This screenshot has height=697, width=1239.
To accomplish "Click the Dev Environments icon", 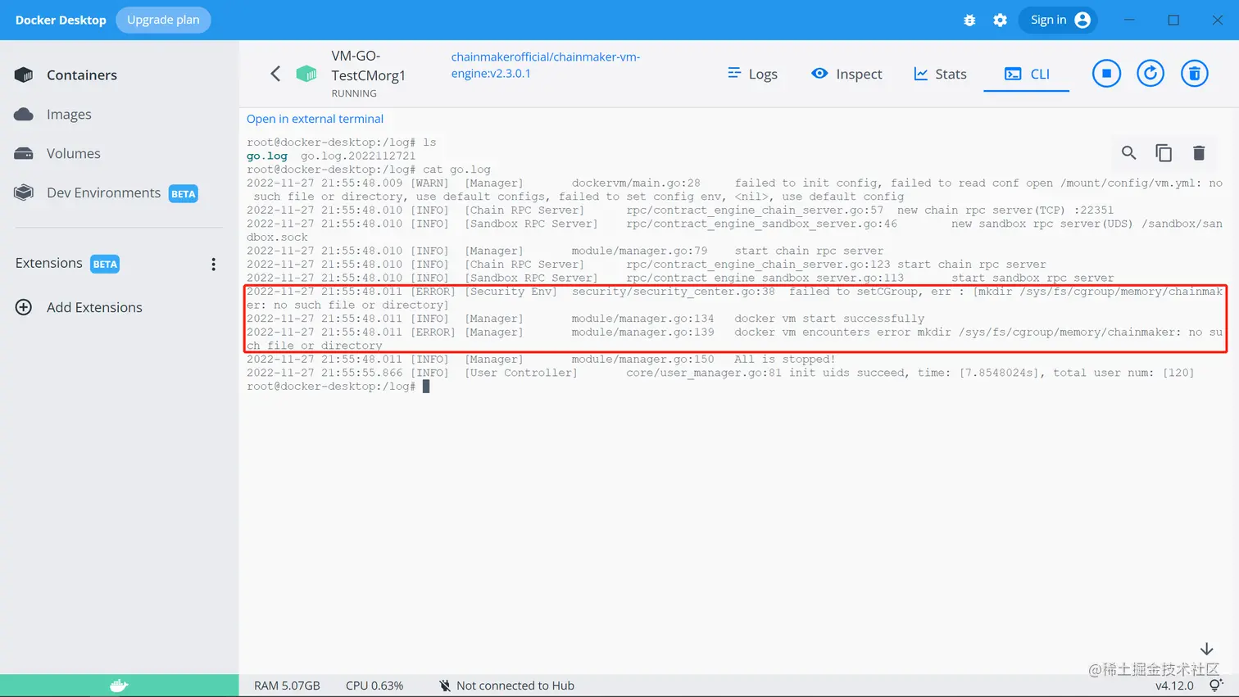I will (x=24, y=192).
